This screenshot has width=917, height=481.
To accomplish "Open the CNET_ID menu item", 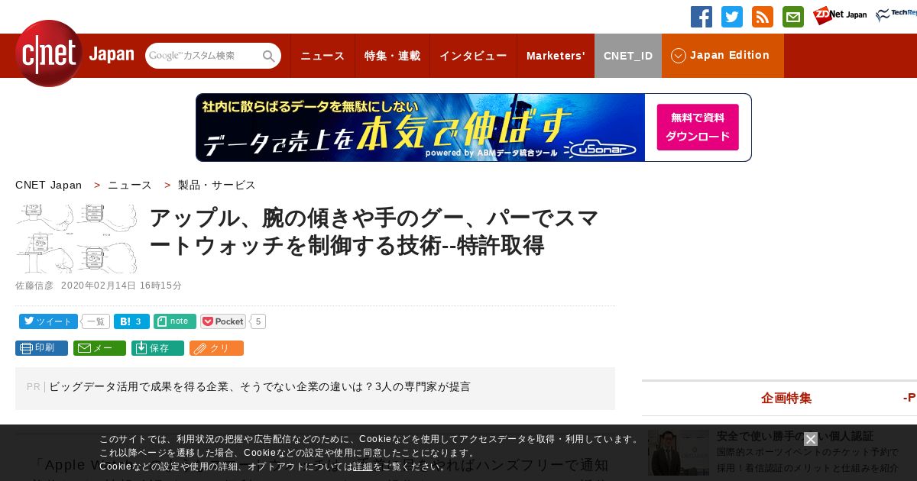I will pos(628,56).
